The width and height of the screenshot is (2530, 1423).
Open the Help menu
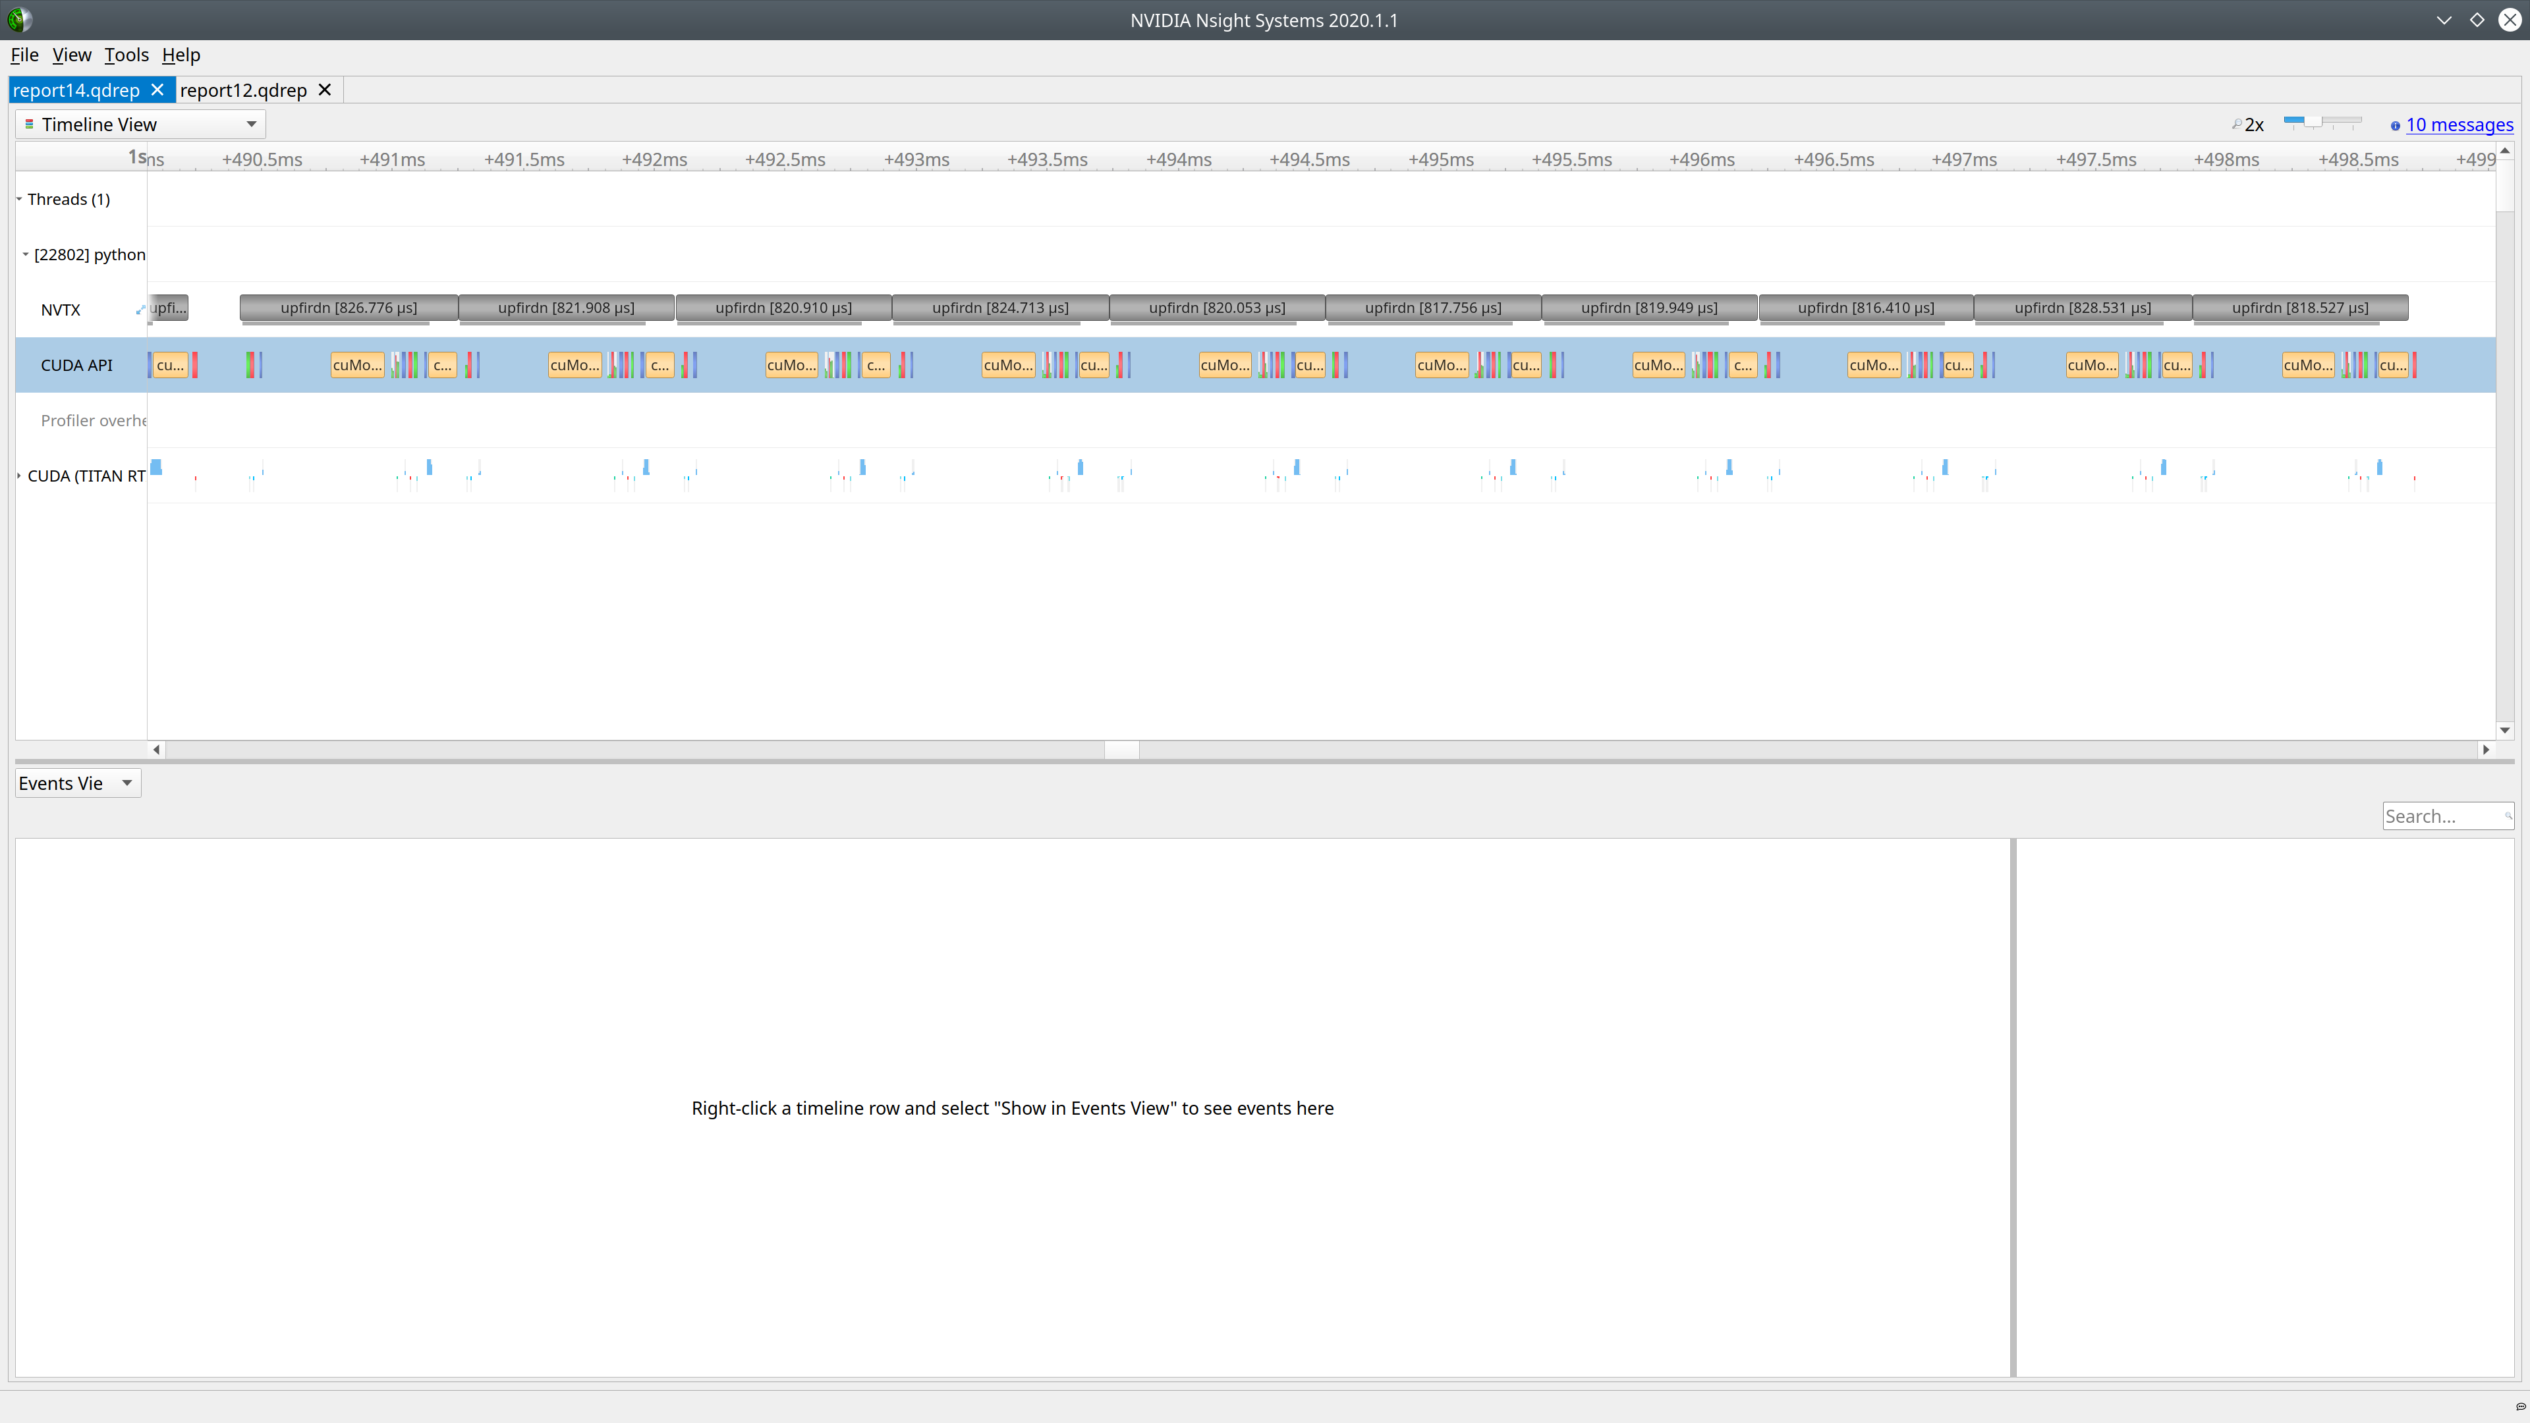pos(181,55)
